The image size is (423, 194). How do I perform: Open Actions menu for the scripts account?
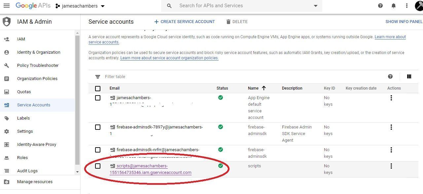[x=391, y=166]
